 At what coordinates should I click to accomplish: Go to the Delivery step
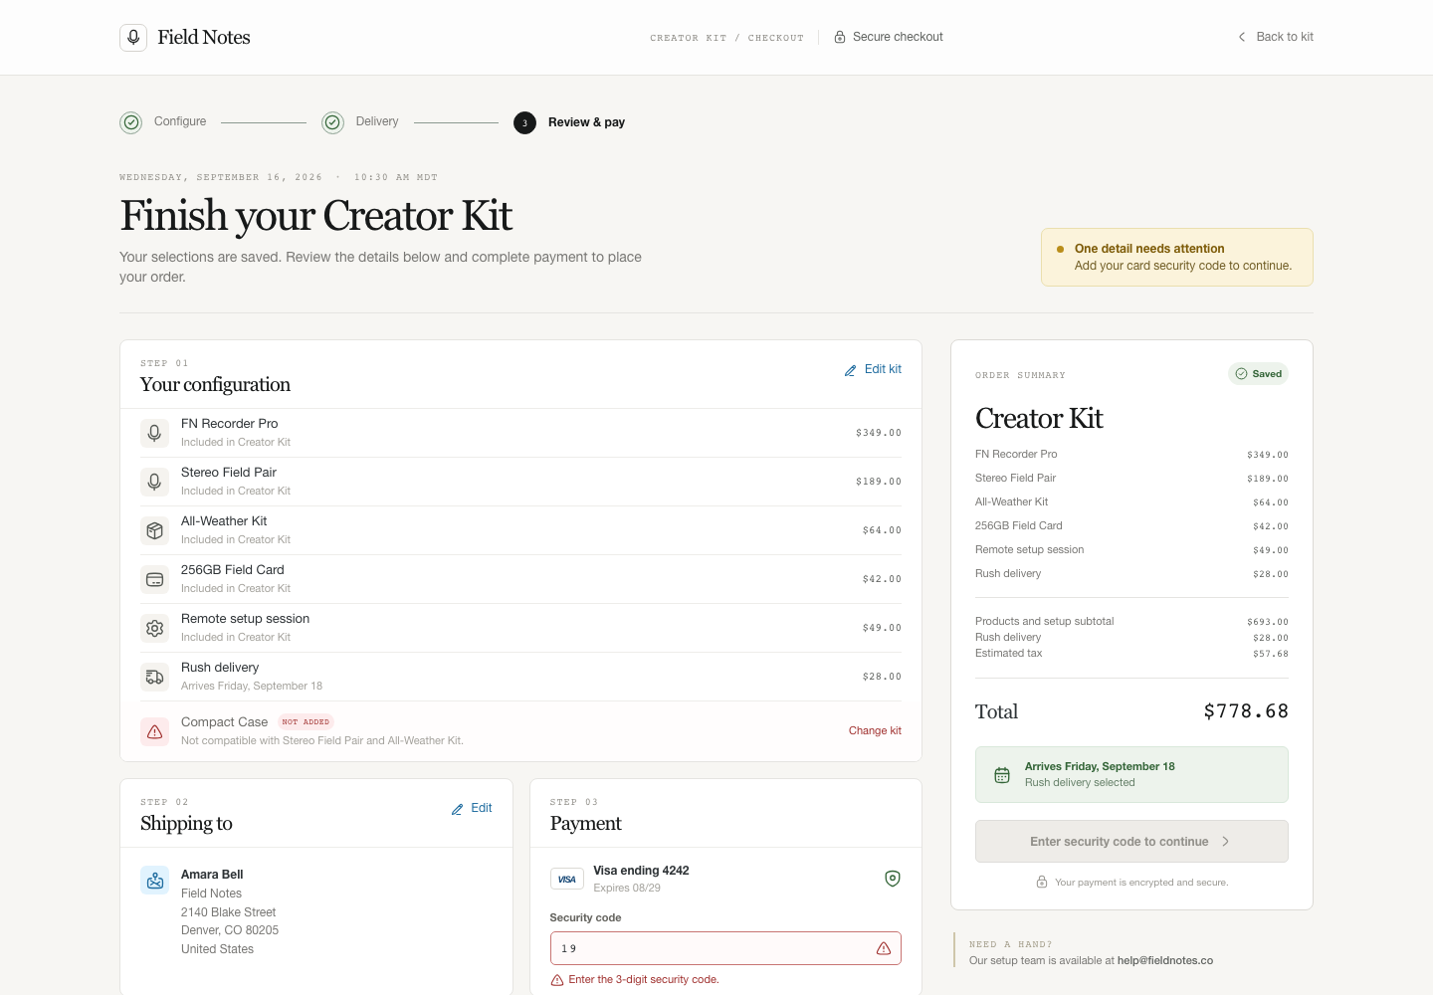360,122
